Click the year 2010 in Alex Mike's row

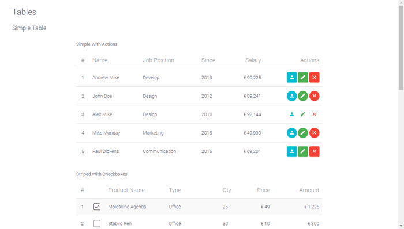click(x=207, y=114)
